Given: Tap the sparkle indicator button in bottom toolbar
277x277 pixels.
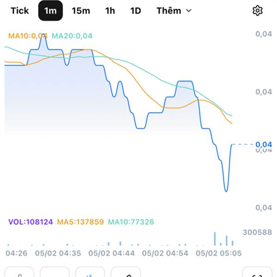Looking at the screenshot, I should [90, 273].
